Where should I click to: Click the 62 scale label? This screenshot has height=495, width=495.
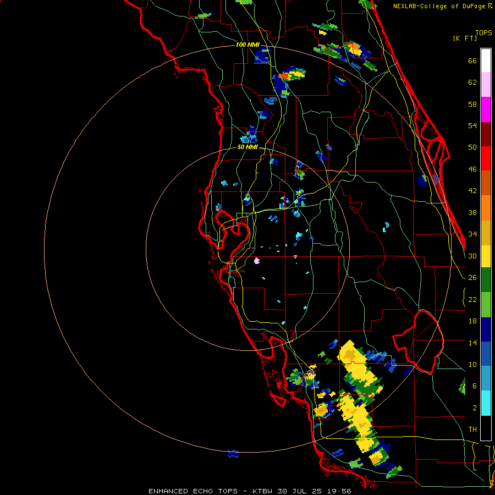pyautogui.click(x=472, y=82)
